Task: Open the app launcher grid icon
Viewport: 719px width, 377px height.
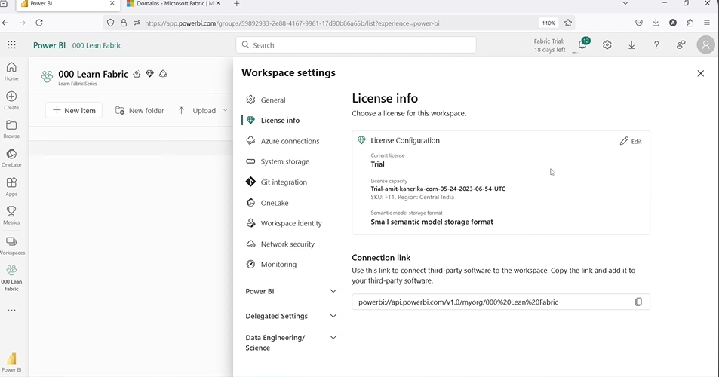Action: click(x=11, y=45)
